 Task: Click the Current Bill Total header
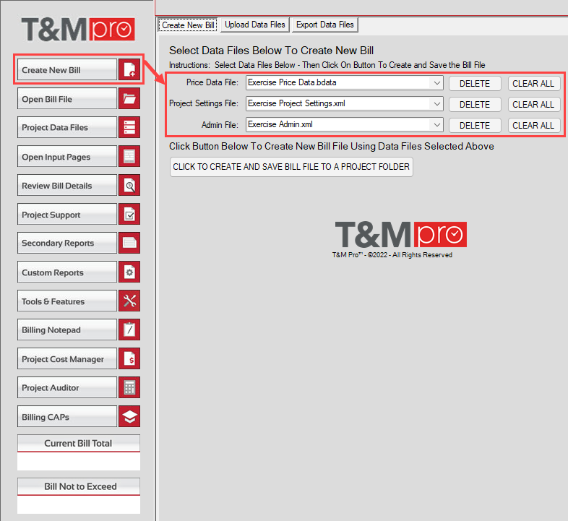[79, 443]
